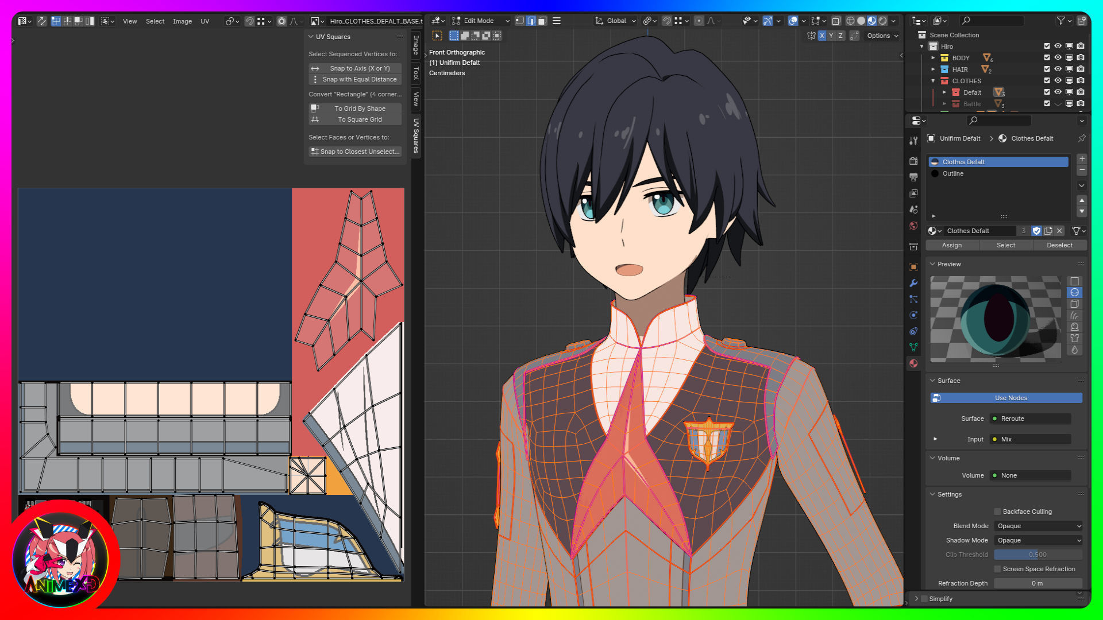This screenshot has width=1103, height=620.
Task: Select the Select Box tool in 3D viewport
Action: click(437, 36)
